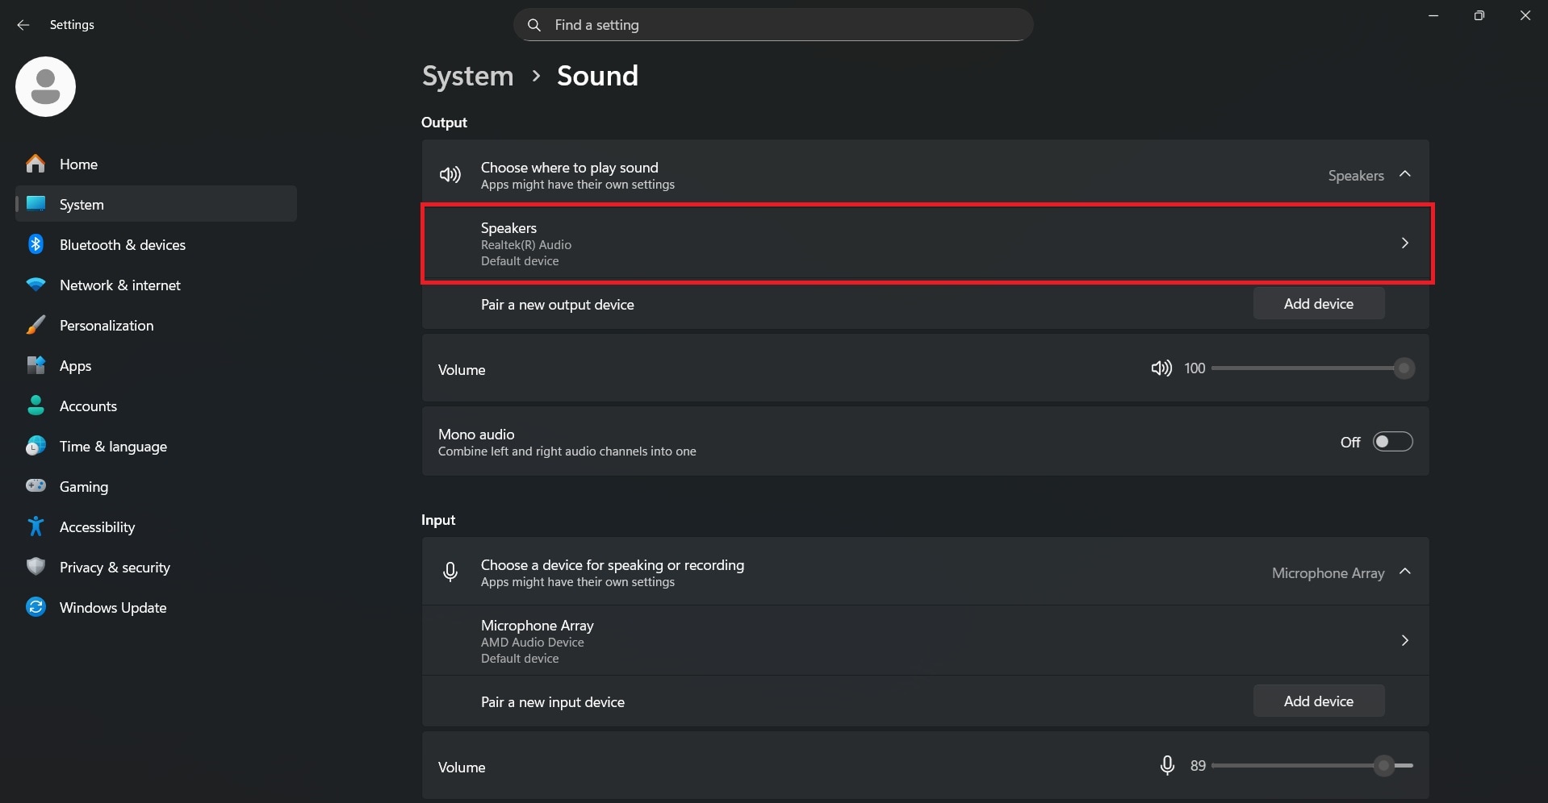Click Add device for output devices
The width and height of the screenshot is (1548, 803).
[x=1319, y=304]
